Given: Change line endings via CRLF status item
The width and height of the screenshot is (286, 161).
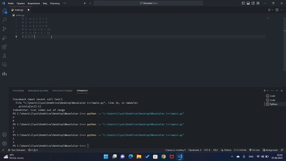Looking at the screenshot, I should tap(215, 150).
